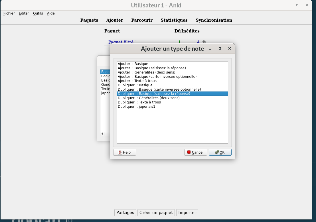Select Ajouter : Basique in the list
Viewport: 316px width, 222px height.
click(x=133, y=64)
